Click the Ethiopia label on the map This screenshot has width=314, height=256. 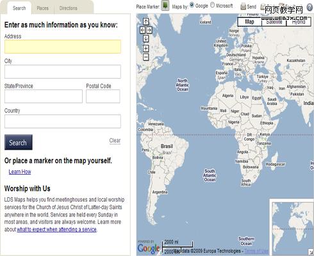[x=267, y=123]
